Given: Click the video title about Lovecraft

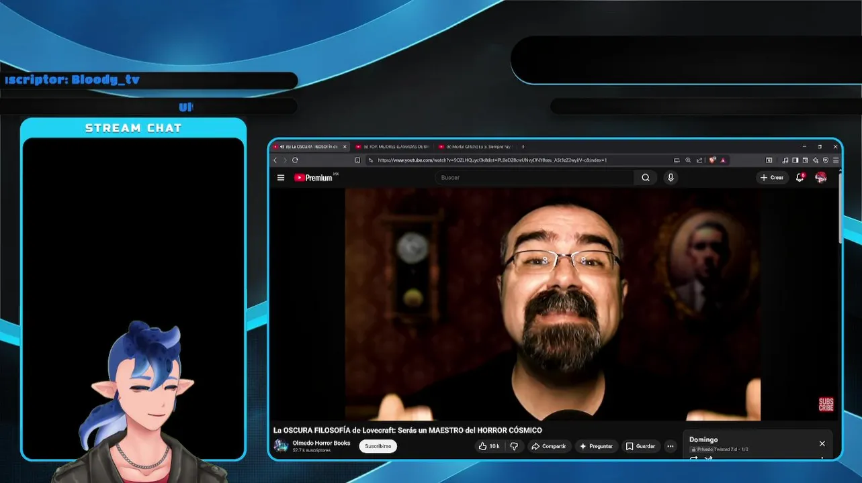Looking at the screenshot, I should coord(407,430).
